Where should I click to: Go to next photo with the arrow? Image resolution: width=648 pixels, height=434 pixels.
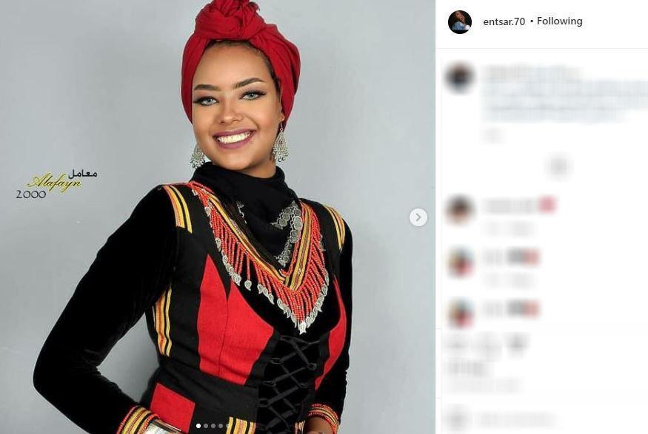(x=418, y=217)
